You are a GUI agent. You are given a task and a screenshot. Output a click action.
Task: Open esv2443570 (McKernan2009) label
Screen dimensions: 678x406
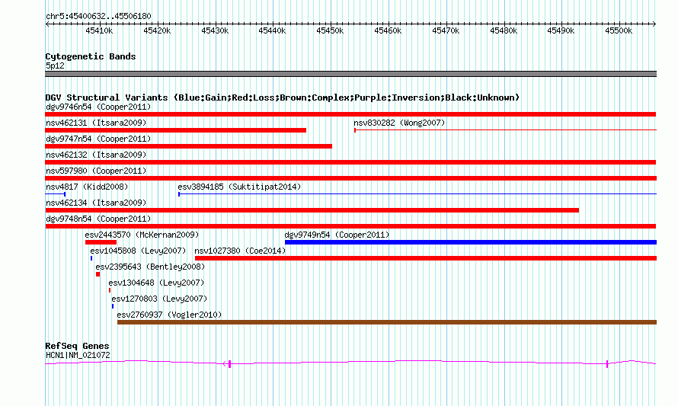click(142, 235)
